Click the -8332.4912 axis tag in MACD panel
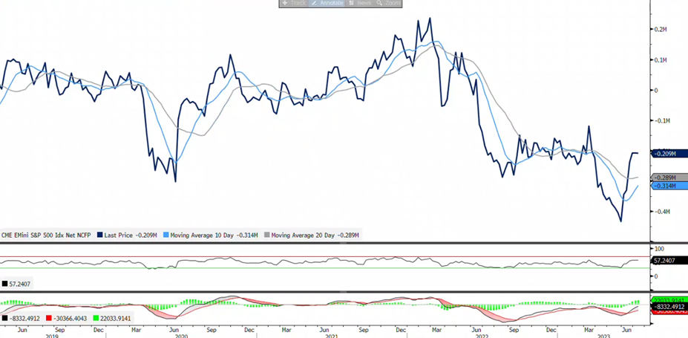688x338 pixels. (669, 307)
